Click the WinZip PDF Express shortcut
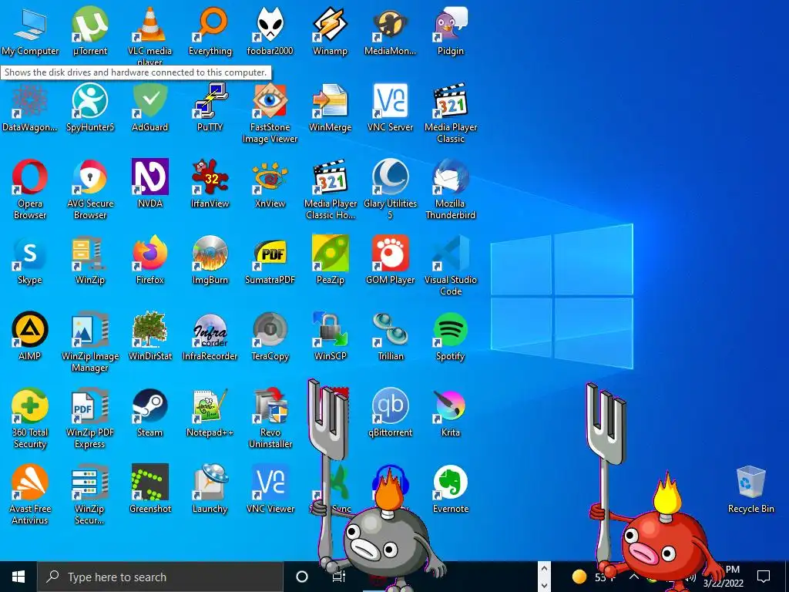The width and height of the screenshot is (789, 592). point(90,405)
